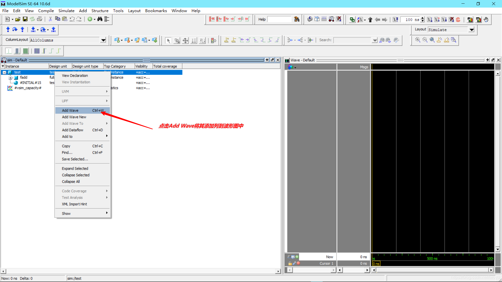Choose Add Wave from context menu
The image size is (502, 282).
[x=83, y=110]
